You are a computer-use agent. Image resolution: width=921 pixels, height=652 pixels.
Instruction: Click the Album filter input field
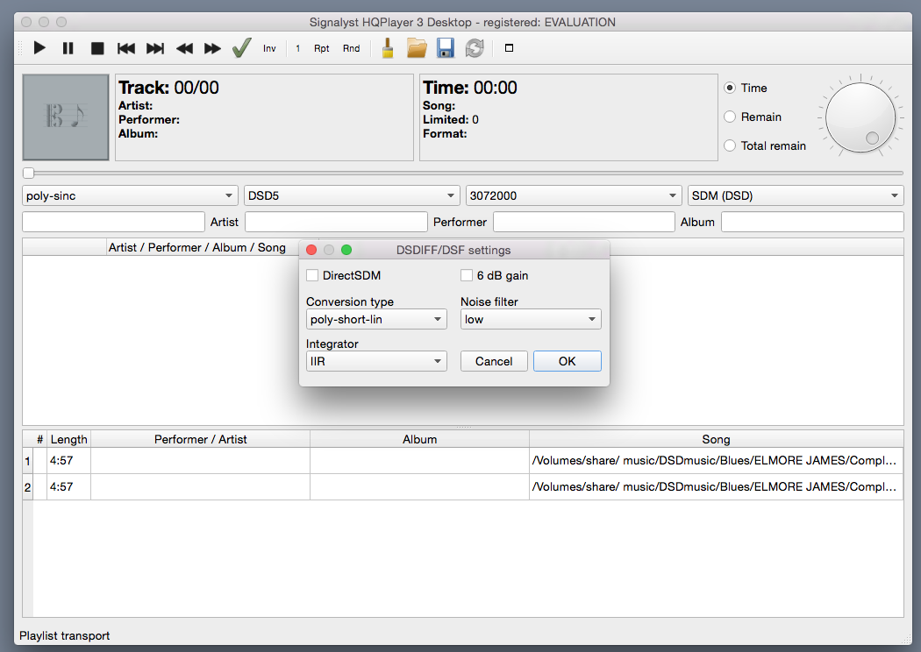coord(812,222)
